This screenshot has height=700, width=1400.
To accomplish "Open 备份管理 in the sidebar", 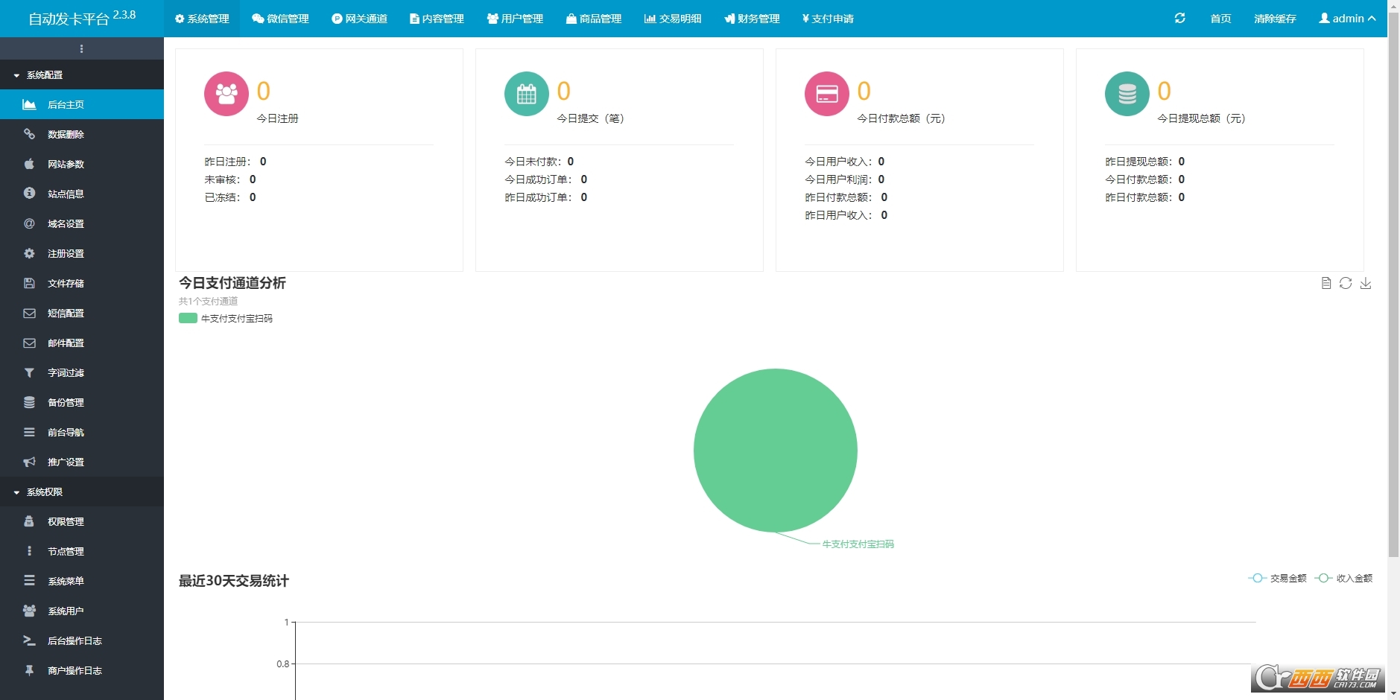I will [x=66, y=403].
